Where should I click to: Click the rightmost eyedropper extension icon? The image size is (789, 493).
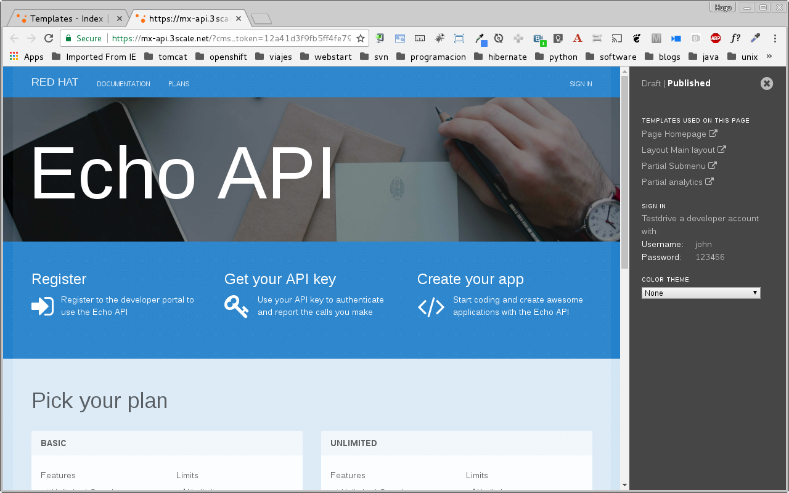[x=755, y=38]
